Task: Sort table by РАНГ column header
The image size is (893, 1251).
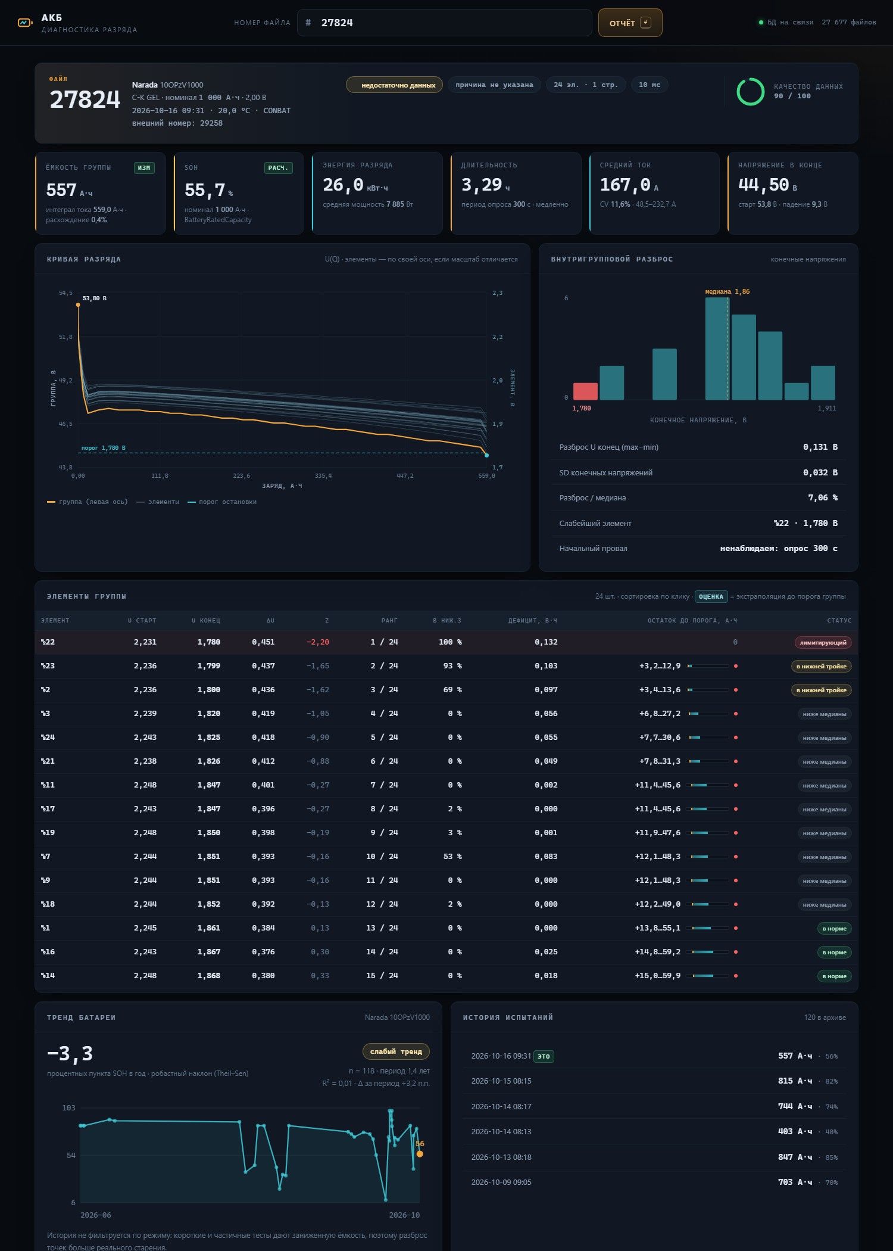Action: [x=389, y=621]
